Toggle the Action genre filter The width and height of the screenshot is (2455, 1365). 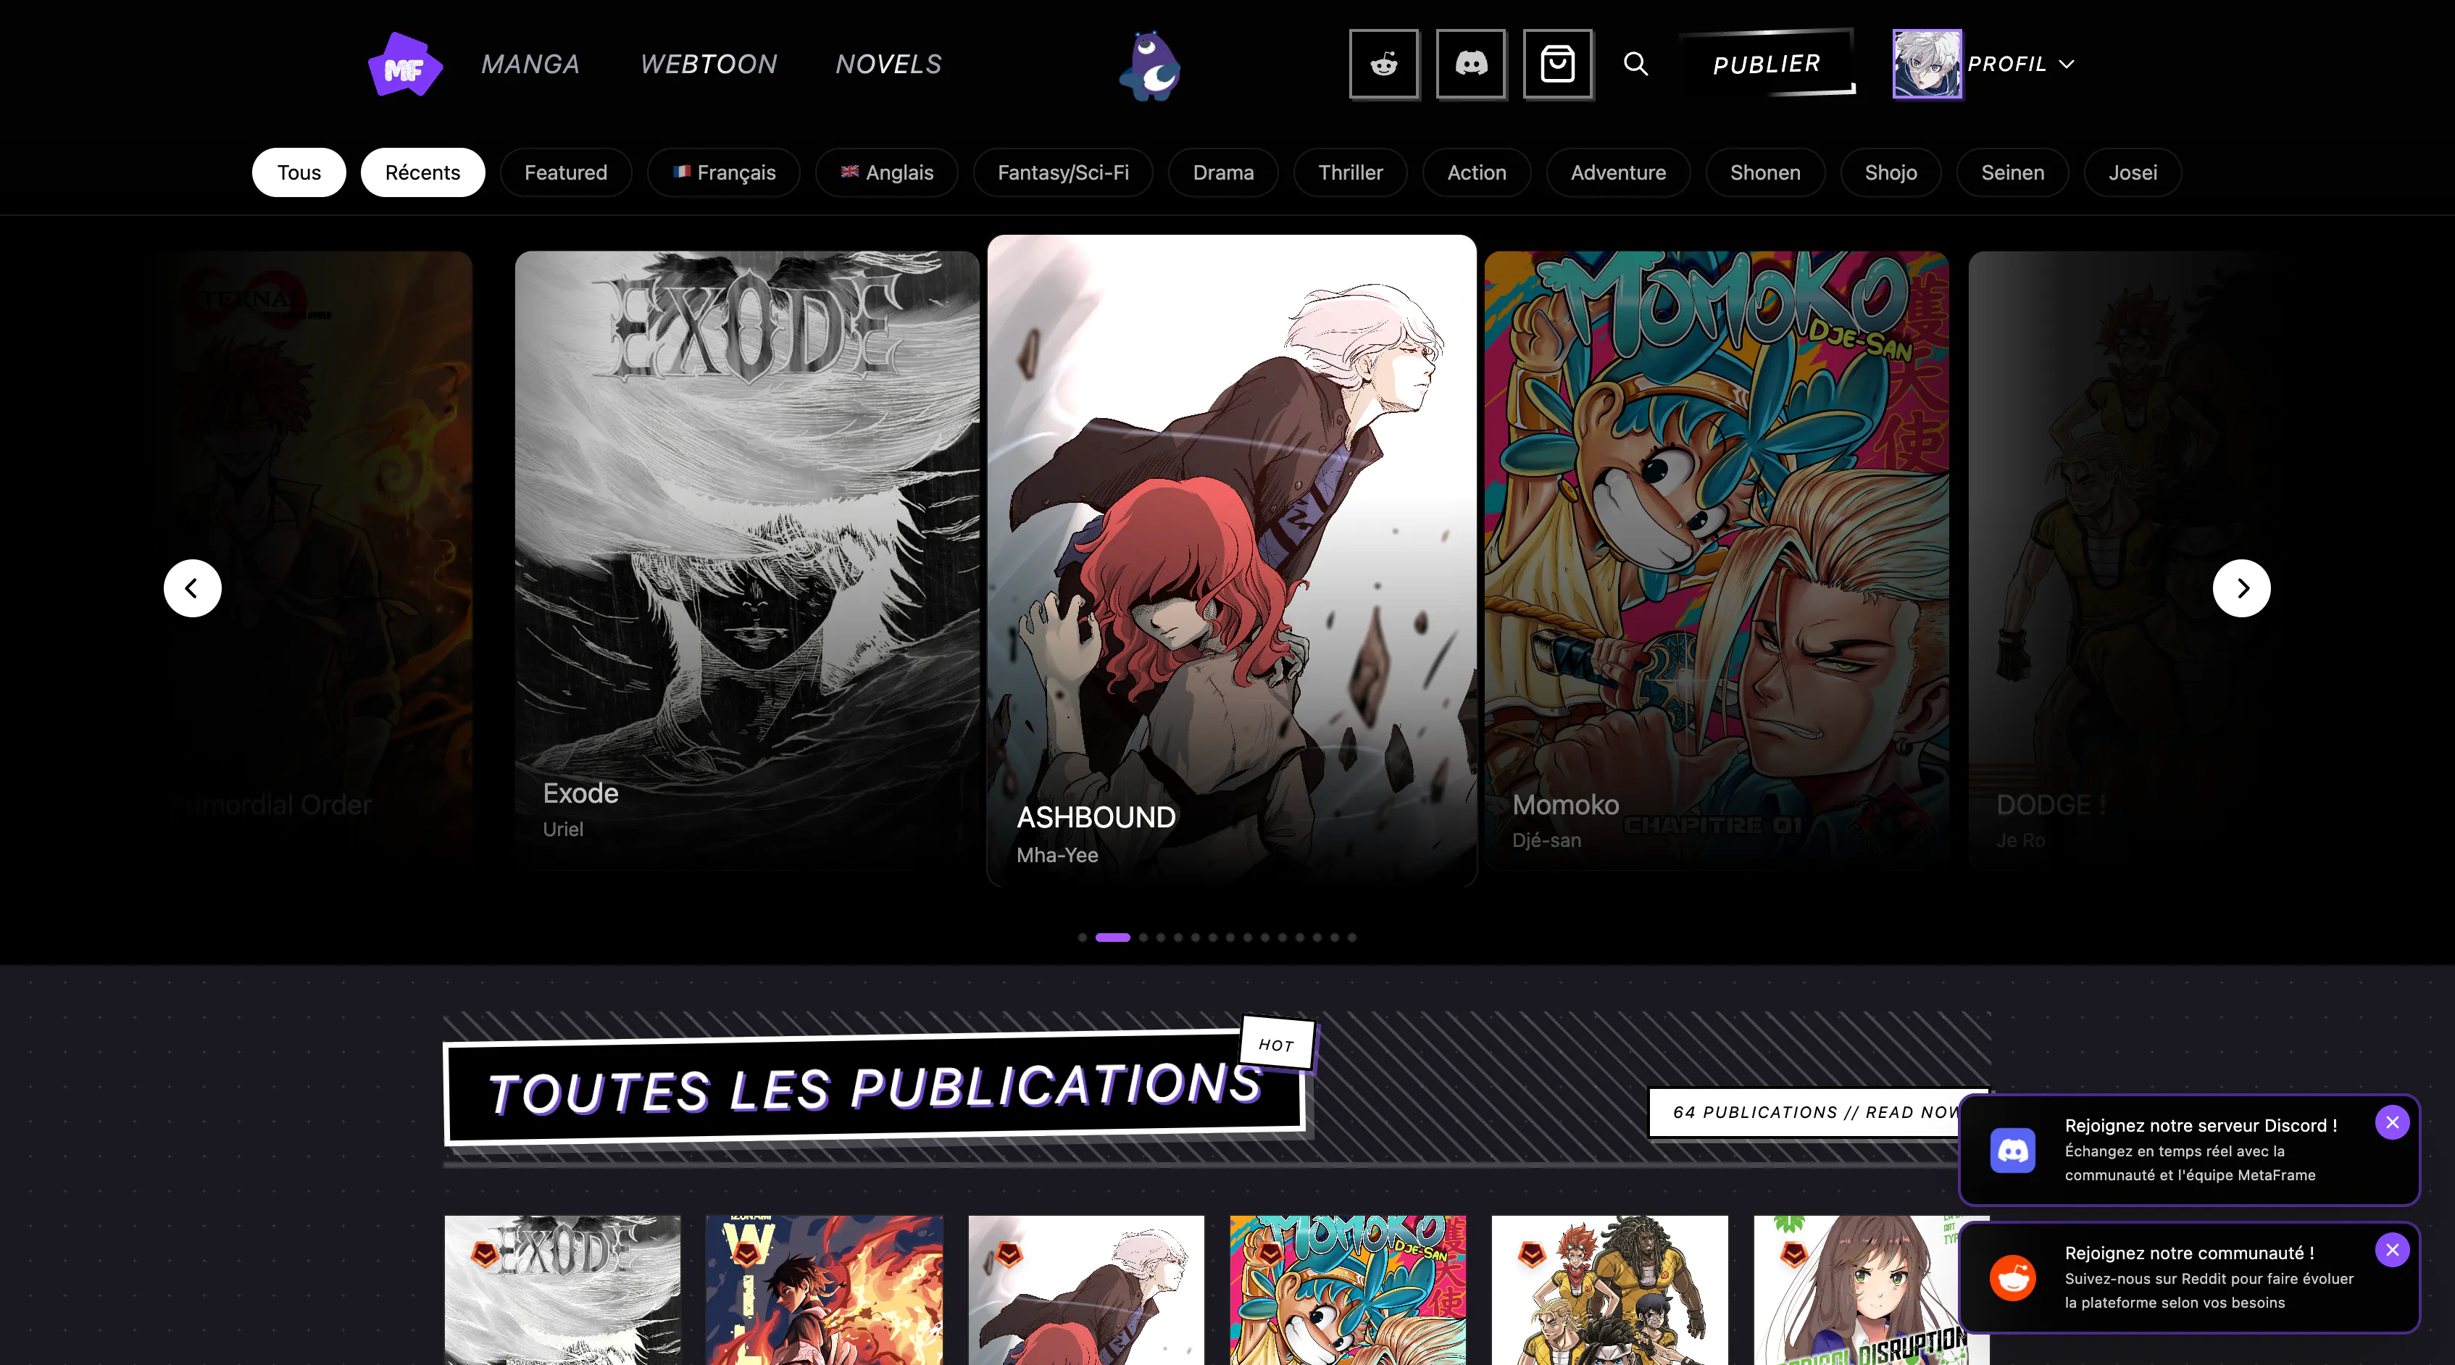tap(1476, 172)
